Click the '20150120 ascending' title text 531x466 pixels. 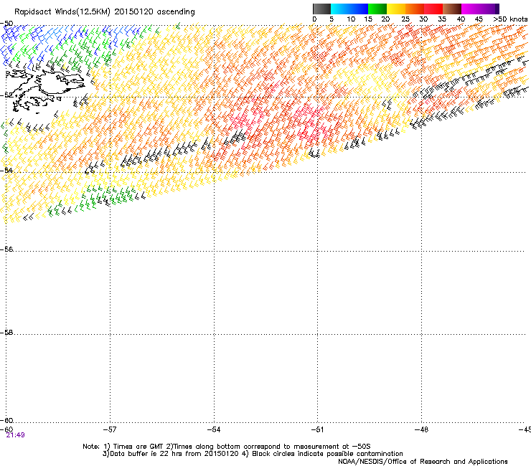coord(155,12)
